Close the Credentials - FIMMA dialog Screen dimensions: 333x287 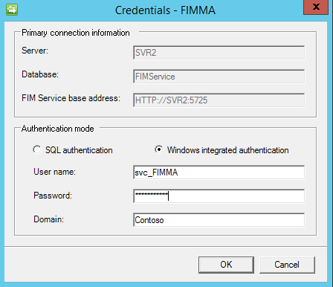316,7
